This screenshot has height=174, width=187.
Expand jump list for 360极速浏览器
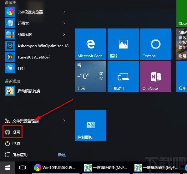(64, 12)
